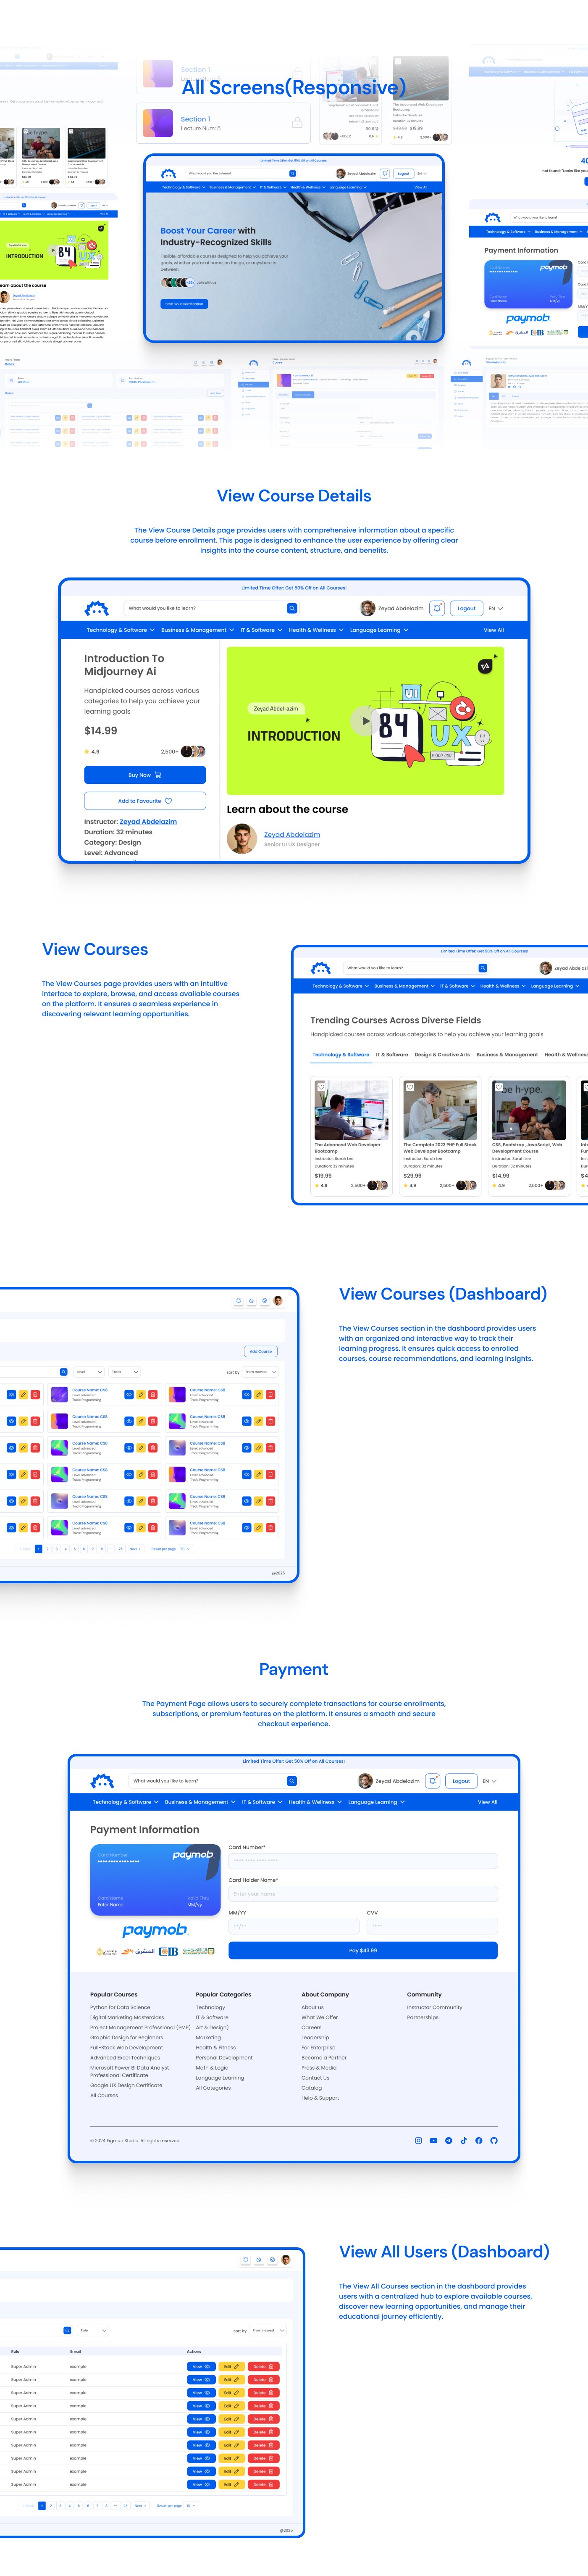Image resolution: width=588 pixels, height=2576 pixels.
Task: Open EN language dropdown in Course Details header
Action: click(x=495, y=608)
